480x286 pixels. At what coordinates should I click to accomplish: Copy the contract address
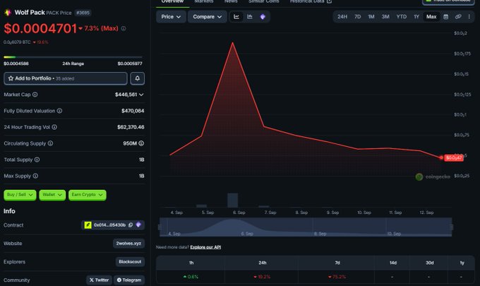[x=131, y=225]
